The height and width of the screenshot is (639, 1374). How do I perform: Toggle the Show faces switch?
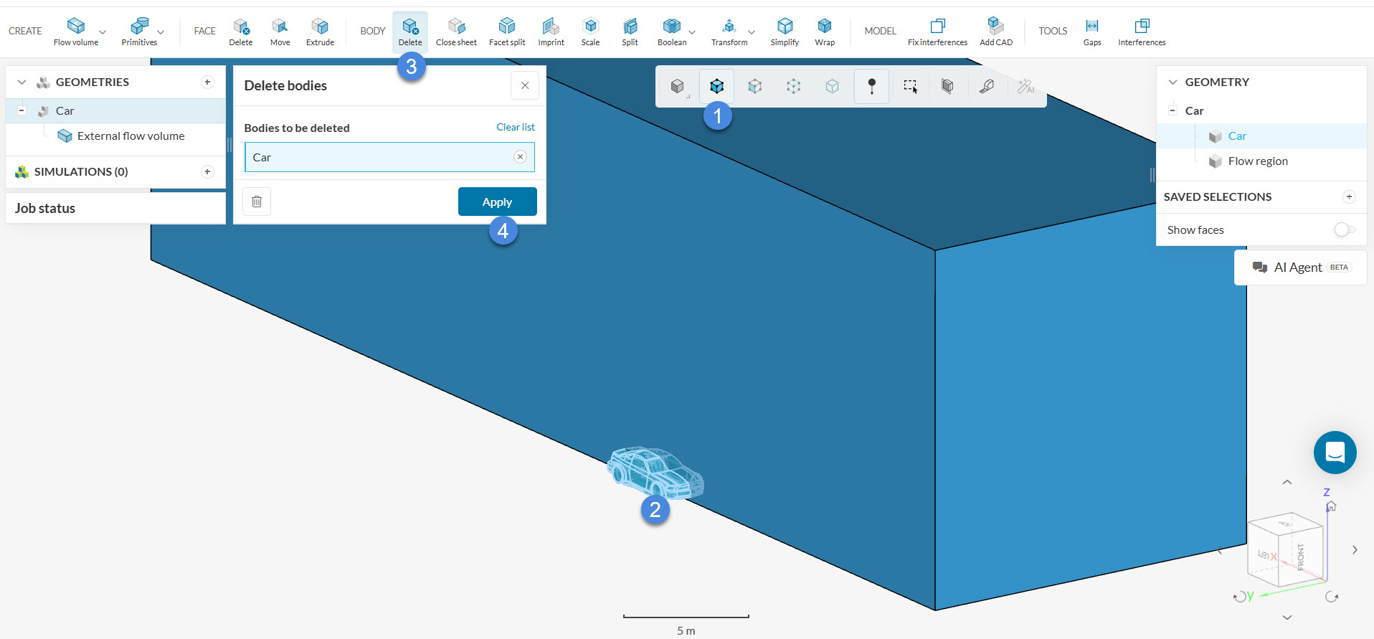click(x=1344, y=229)
